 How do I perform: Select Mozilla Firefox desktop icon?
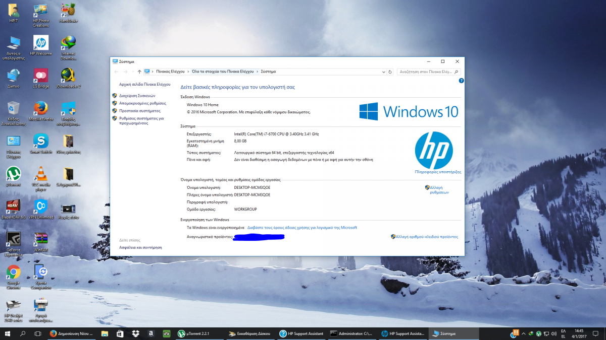tap(41, 111)
